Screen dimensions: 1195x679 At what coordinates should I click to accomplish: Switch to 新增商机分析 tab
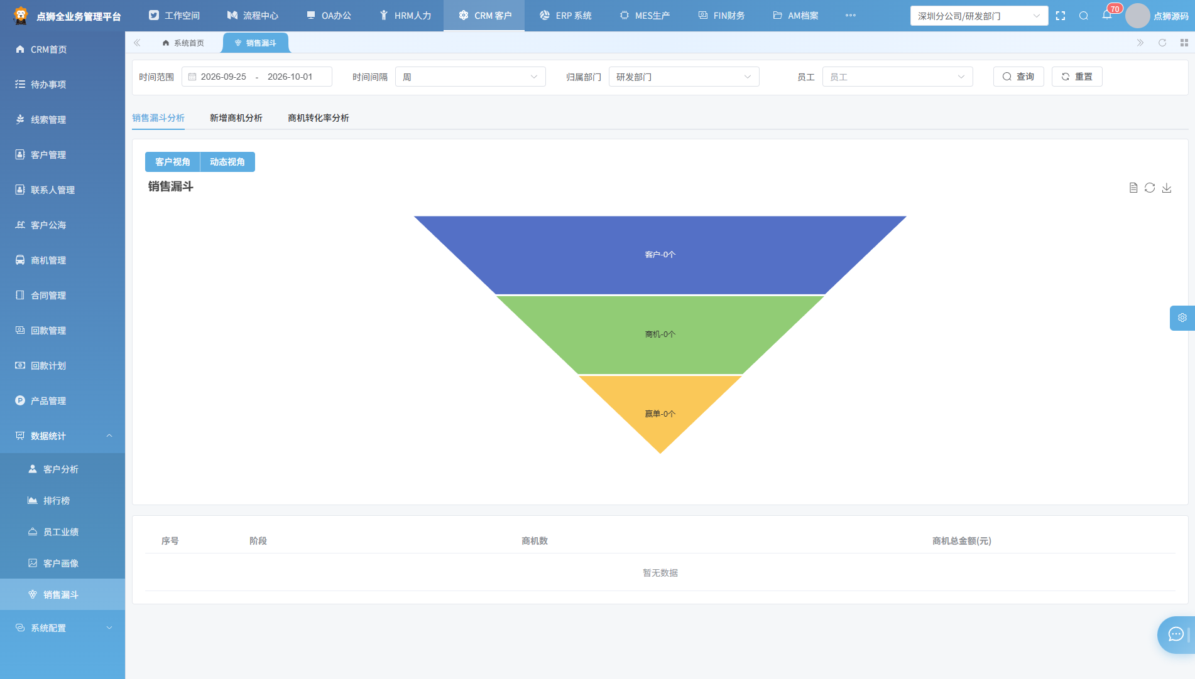pyautogui.click(x=236, y=118)
